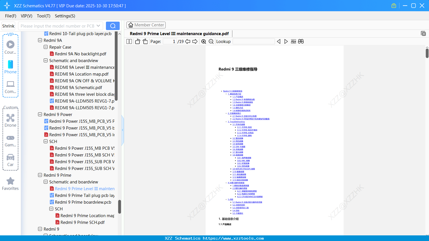This screenshot has height=241, width=429.
Task: Collapse Redmi 9 Prime Schematic and boardview
Action: click(x=46, y=182)
